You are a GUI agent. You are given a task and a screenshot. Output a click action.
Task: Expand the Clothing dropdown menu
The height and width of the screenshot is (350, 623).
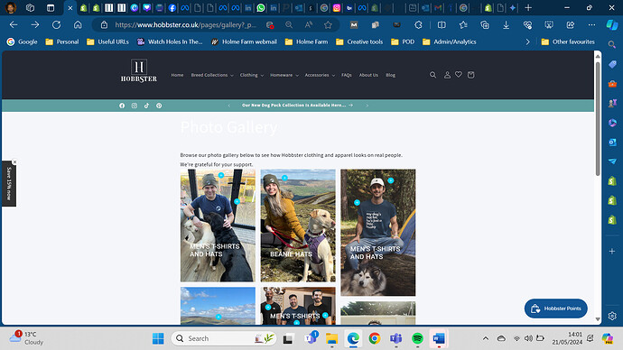[252, 75]
